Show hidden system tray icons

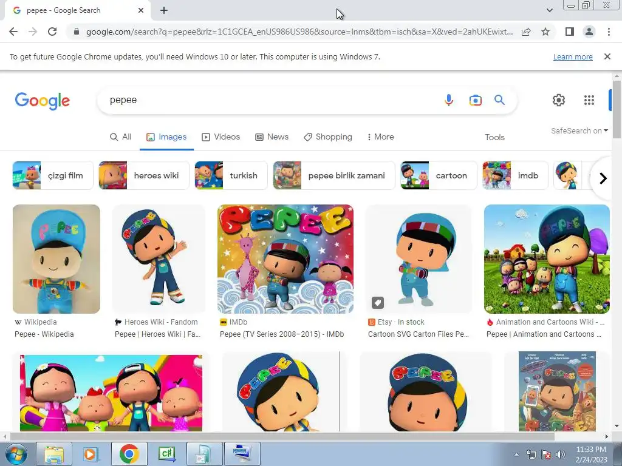tap(516, 454)
